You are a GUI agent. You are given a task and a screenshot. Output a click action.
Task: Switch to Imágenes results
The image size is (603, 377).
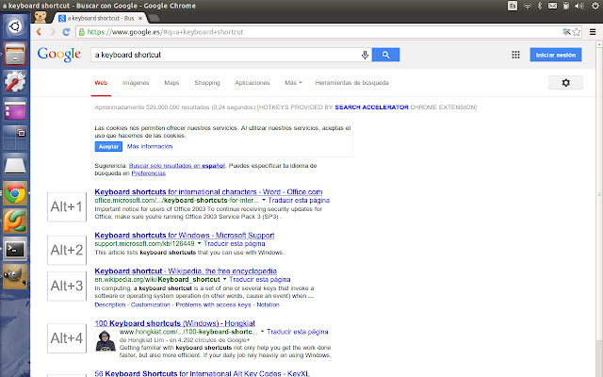[136, 83]
